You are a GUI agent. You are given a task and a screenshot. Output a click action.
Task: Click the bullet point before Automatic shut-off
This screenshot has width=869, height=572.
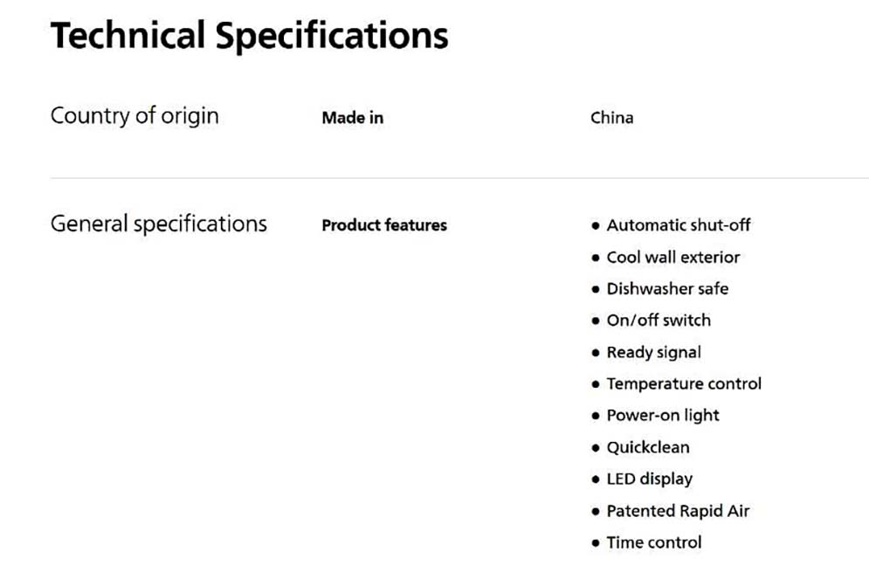596,226
